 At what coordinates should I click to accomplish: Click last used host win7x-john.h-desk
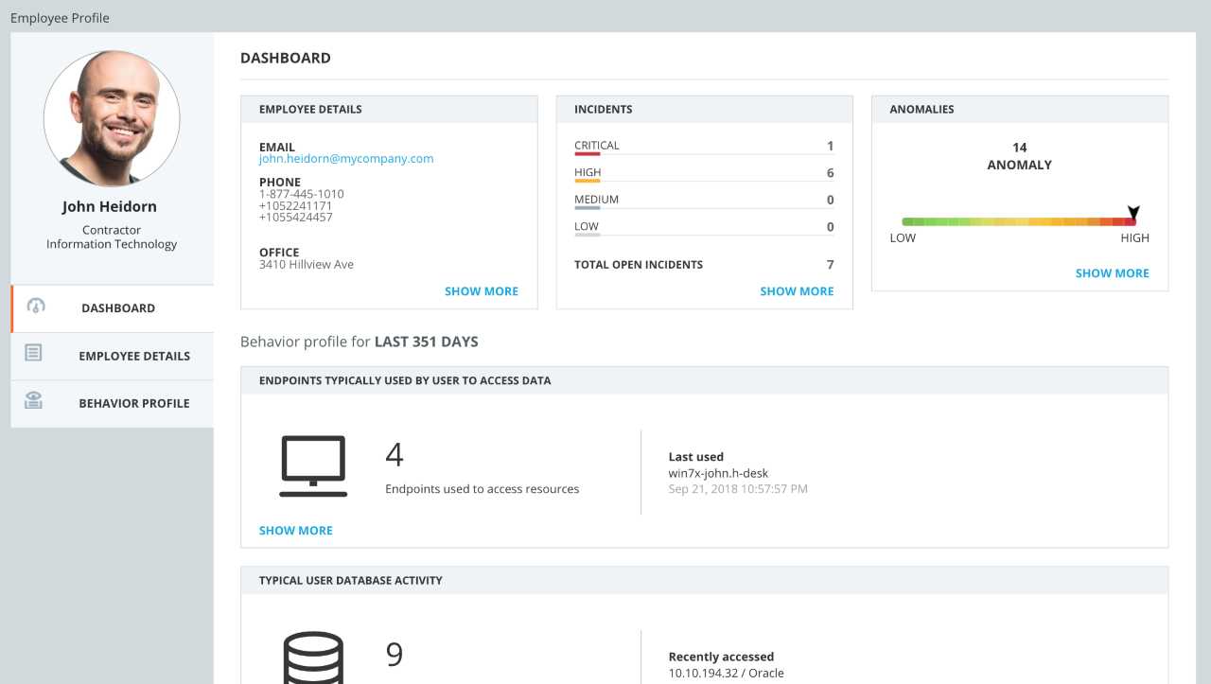pyautogui.click(x=718, y=473)
